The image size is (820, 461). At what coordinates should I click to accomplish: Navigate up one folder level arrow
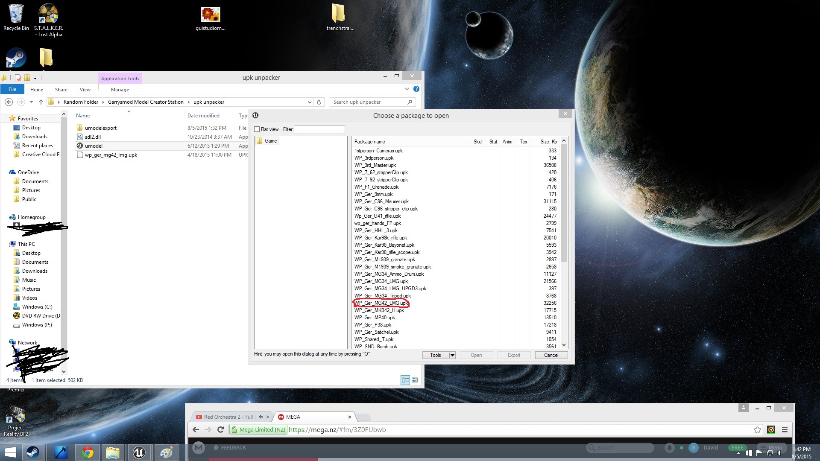pyautogui.click(x=41, y=102)
